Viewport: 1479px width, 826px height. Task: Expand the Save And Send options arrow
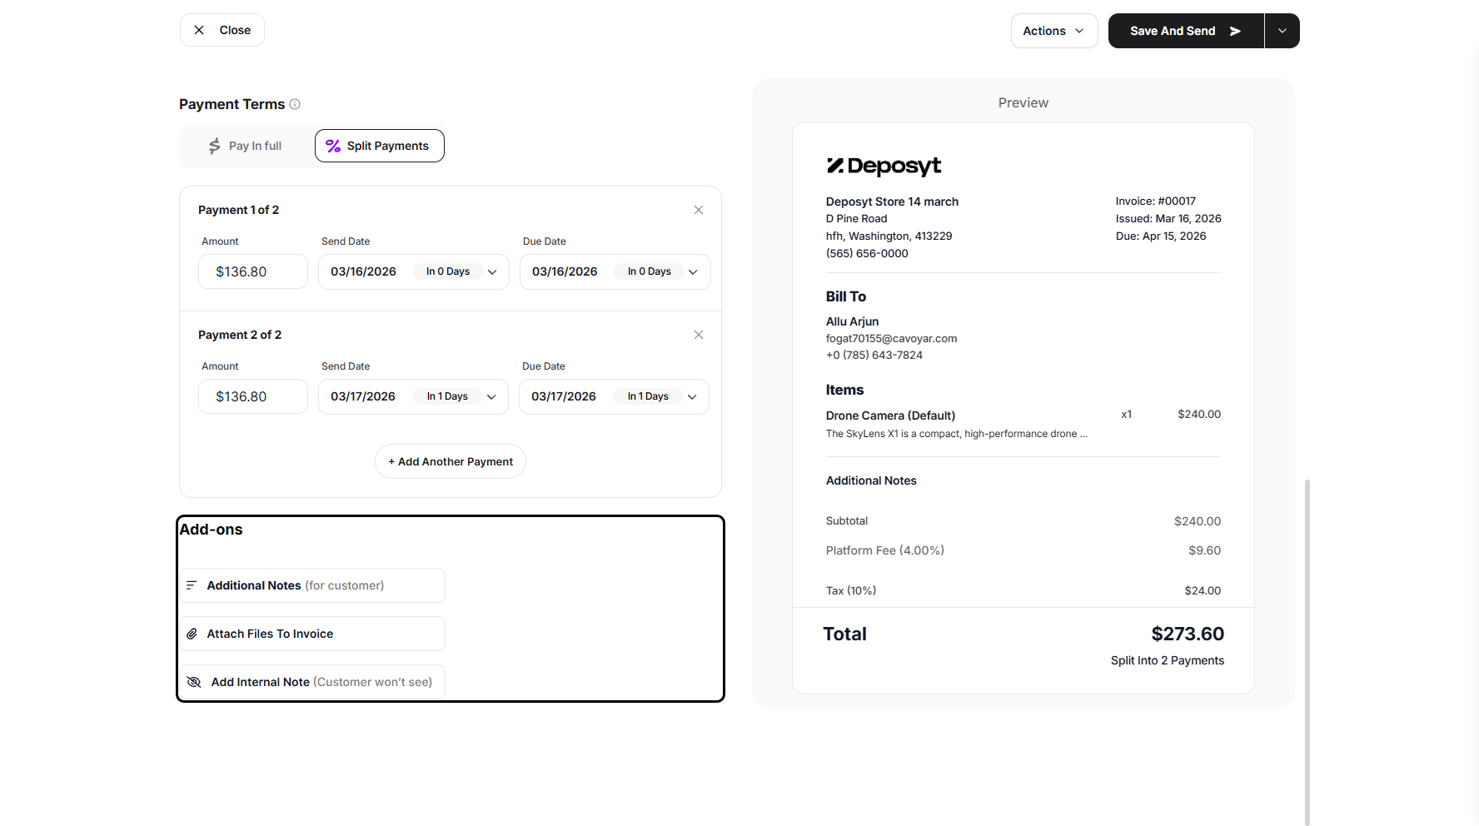click(x=1282, y=31)
